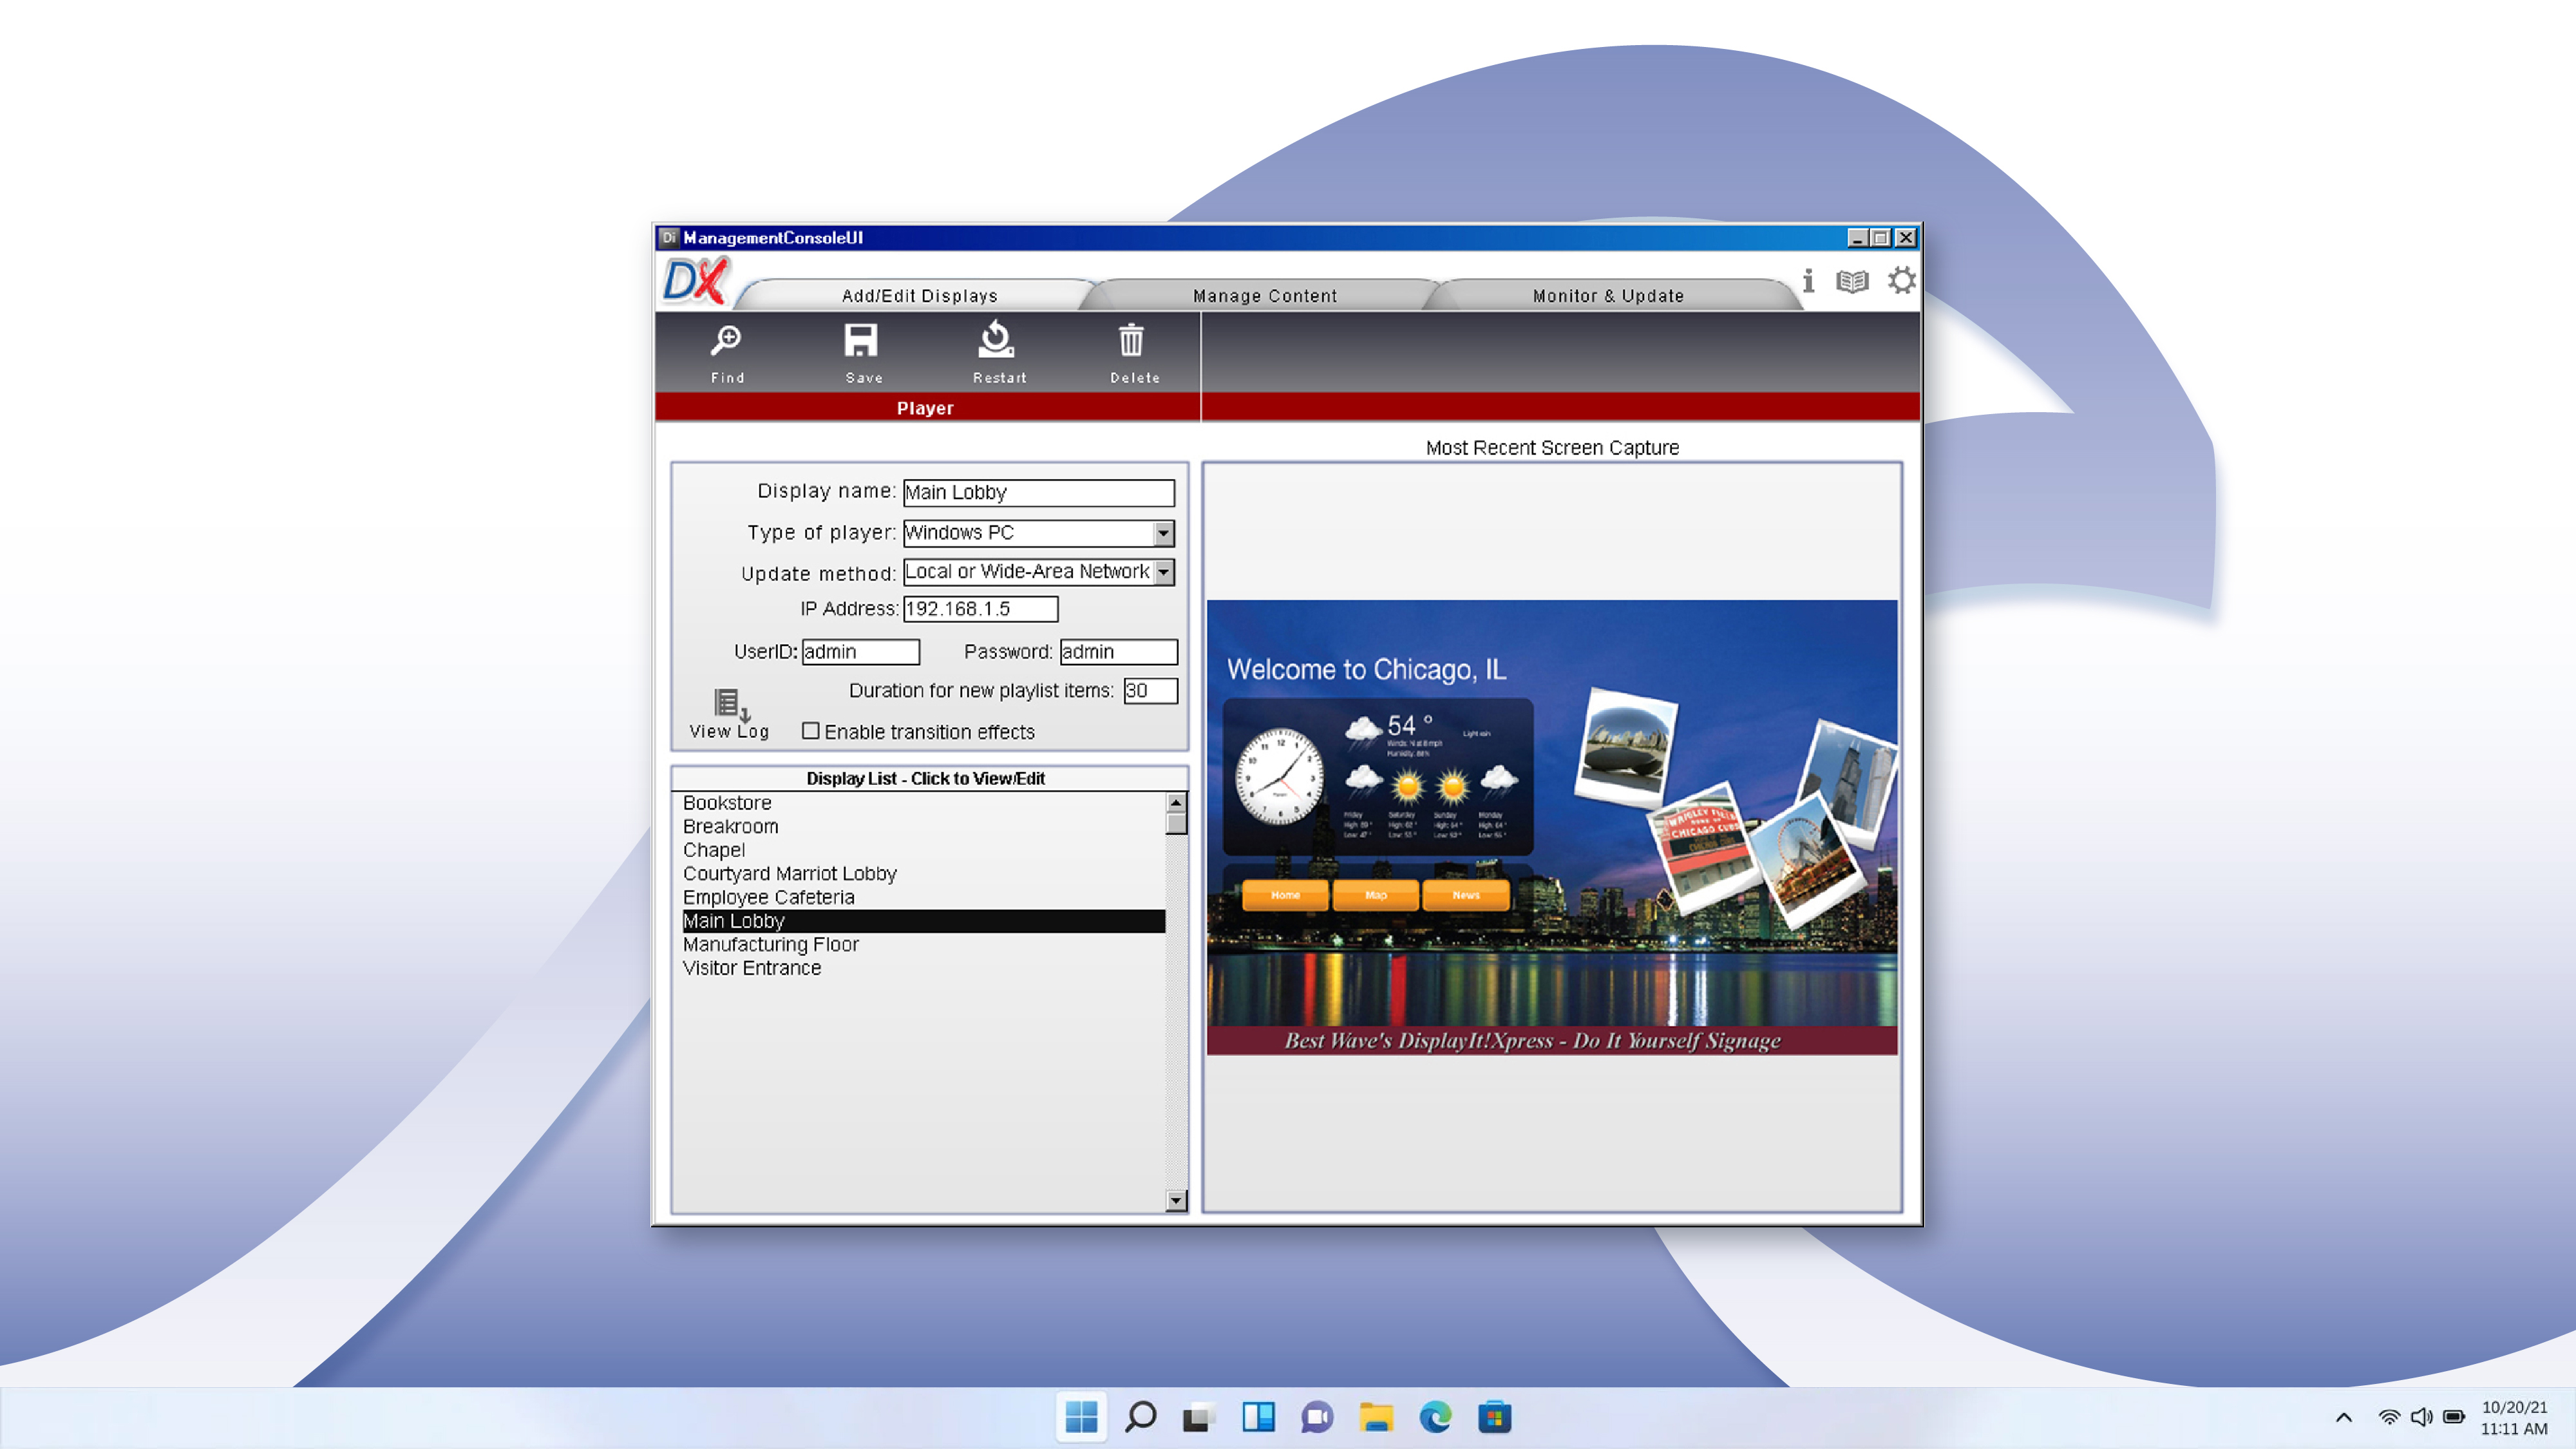
Task: Click the IP Address input field
Action: pyautogui.click(x=980, y=608)
